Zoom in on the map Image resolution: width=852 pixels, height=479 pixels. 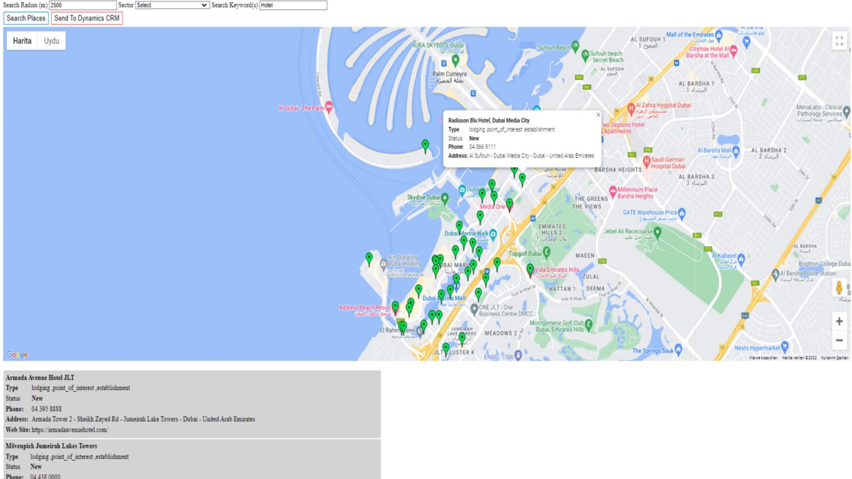pos(839,321)
